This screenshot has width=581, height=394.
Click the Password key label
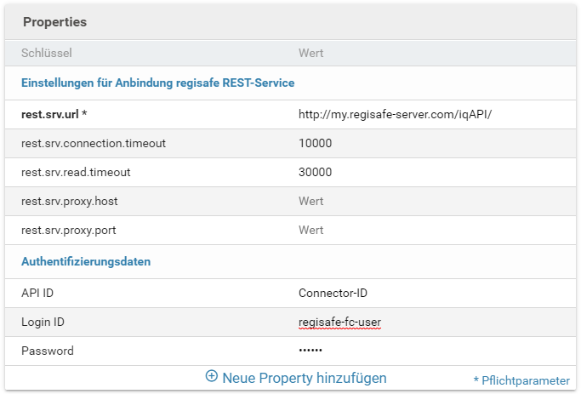48,351
